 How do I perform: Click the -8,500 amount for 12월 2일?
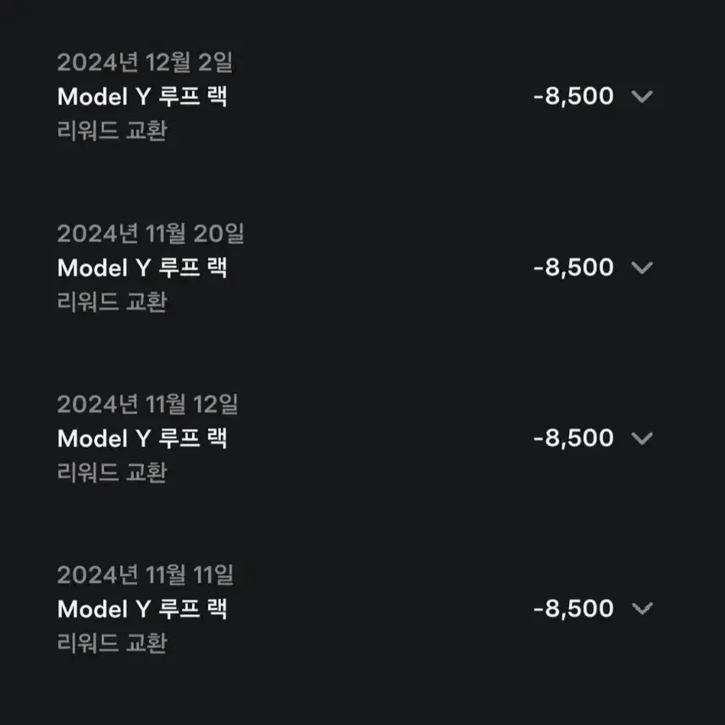tap(573, 97)
